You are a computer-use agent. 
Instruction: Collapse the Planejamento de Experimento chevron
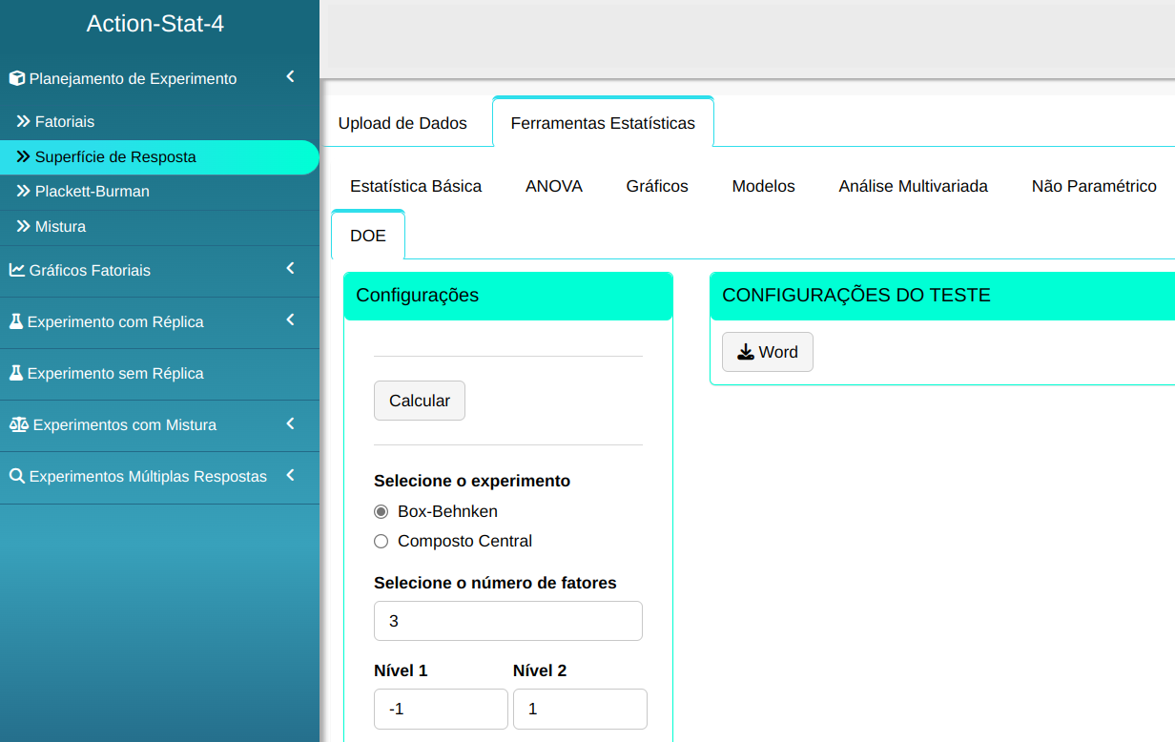(290, 77)
